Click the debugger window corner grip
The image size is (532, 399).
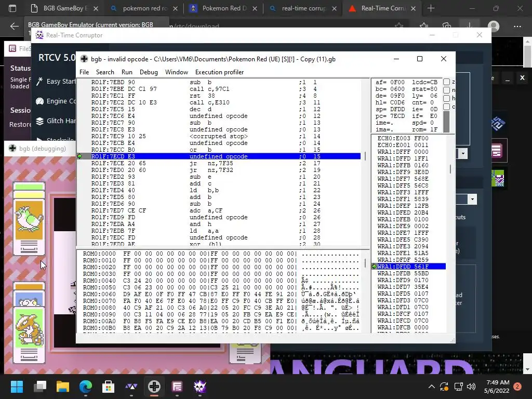click(453, 340)
